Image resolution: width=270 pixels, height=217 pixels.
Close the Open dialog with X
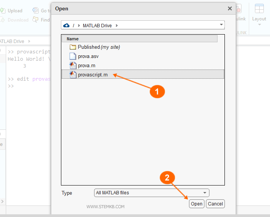pyautogui.click(x=230, y=8)
